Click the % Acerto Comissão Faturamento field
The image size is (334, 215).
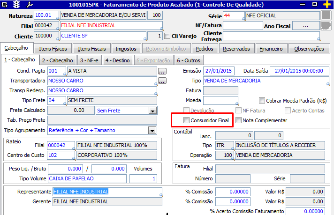pos(305,211)
